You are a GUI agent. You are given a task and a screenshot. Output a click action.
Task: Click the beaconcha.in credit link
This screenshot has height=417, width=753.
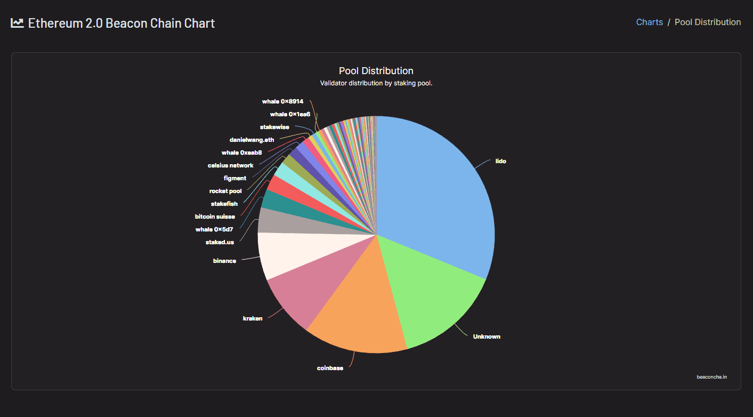click(x=711, y=377)
